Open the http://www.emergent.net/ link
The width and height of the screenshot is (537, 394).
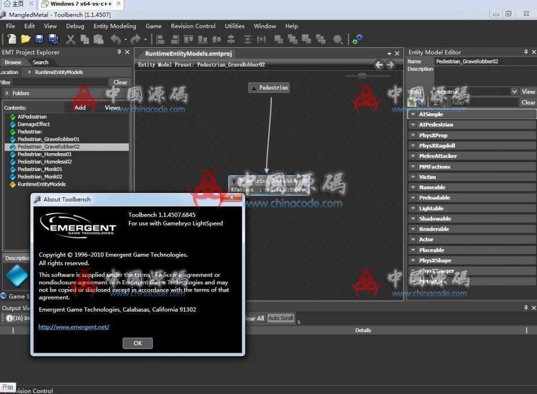click(73, 327)
